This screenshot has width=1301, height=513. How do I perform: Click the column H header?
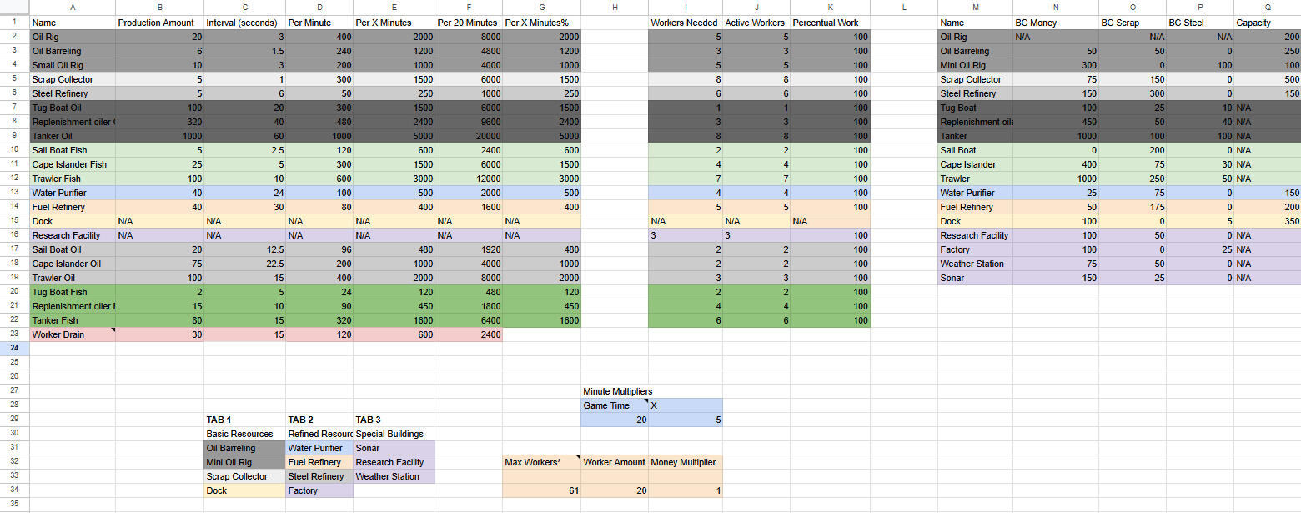(x=615, y=8)
